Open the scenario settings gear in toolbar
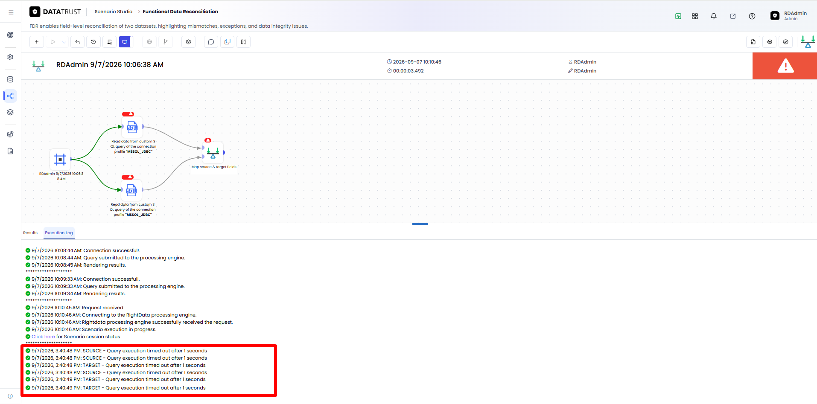This screenshot has width=817, height=404. (188, 42)
